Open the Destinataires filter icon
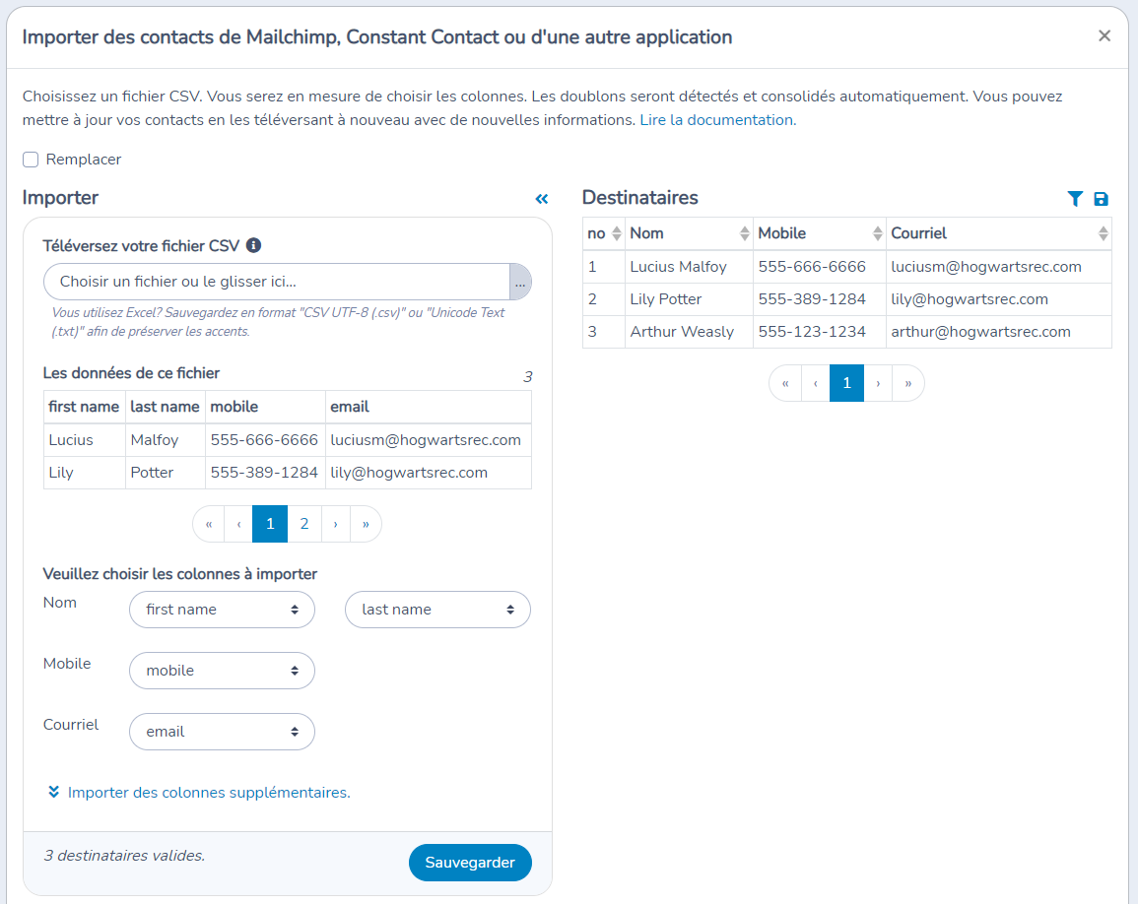The image size is (1138, 904). 1075,199
